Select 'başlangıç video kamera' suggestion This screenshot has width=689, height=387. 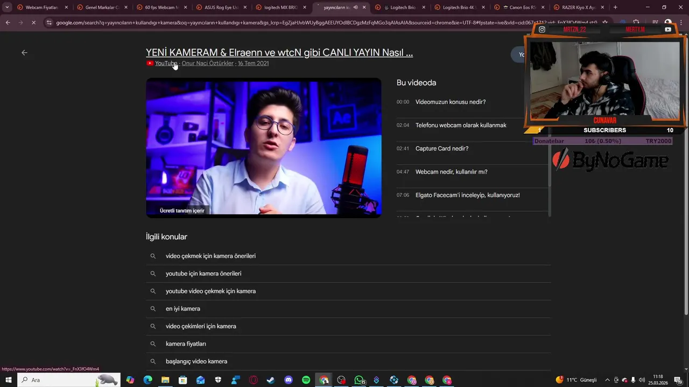pyautogui.click(x=196, y=361)
